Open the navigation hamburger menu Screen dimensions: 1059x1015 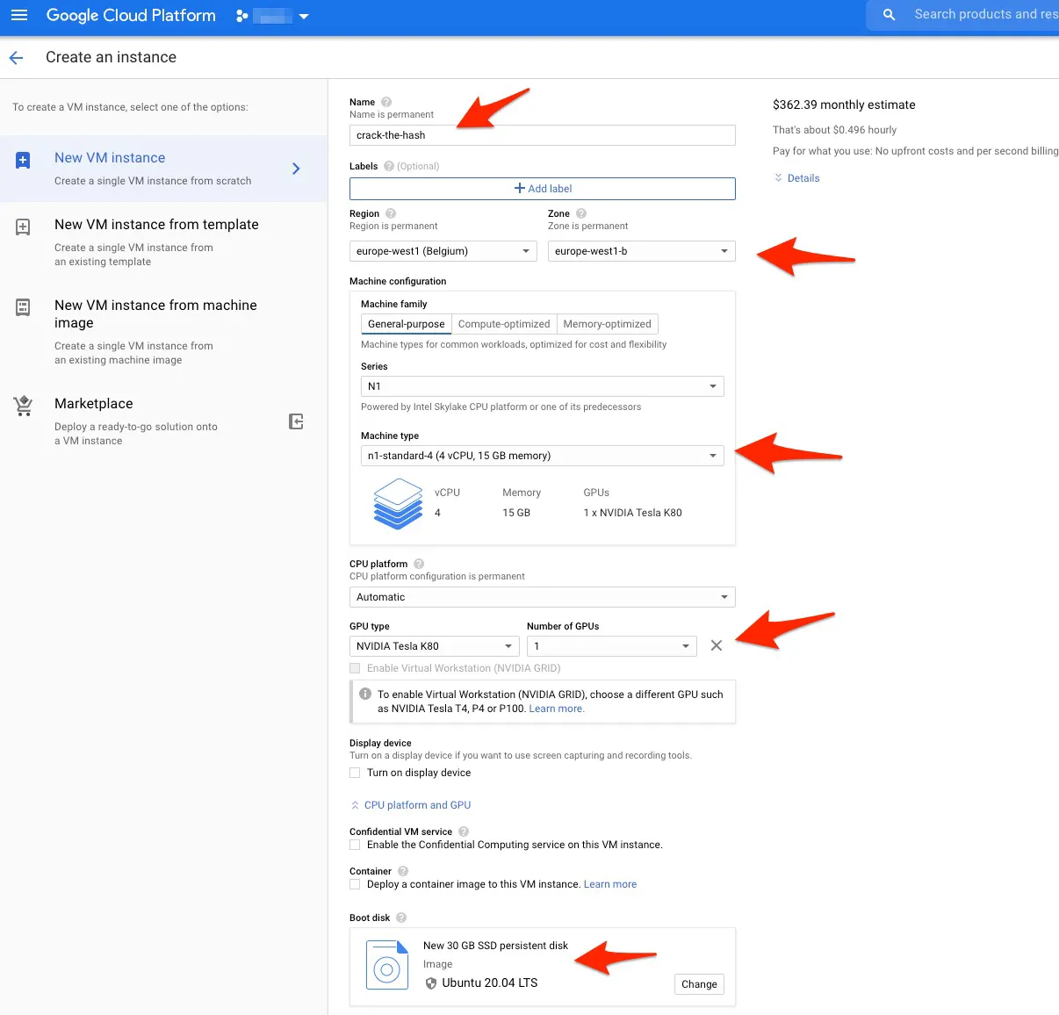(19, 15)
